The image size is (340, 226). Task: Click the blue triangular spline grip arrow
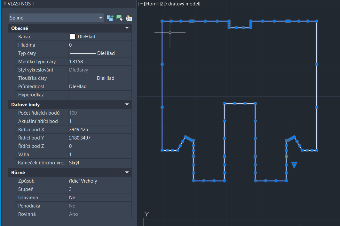[294, 165]
